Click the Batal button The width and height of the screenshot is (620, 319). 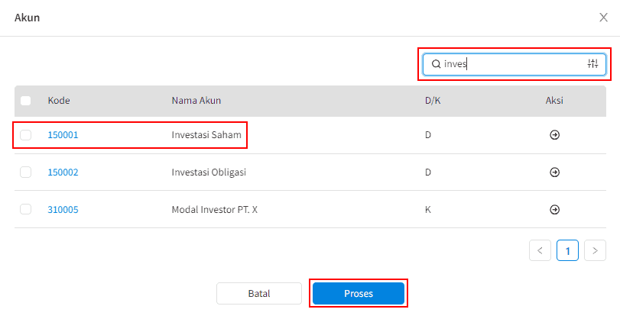pos(259,293)
